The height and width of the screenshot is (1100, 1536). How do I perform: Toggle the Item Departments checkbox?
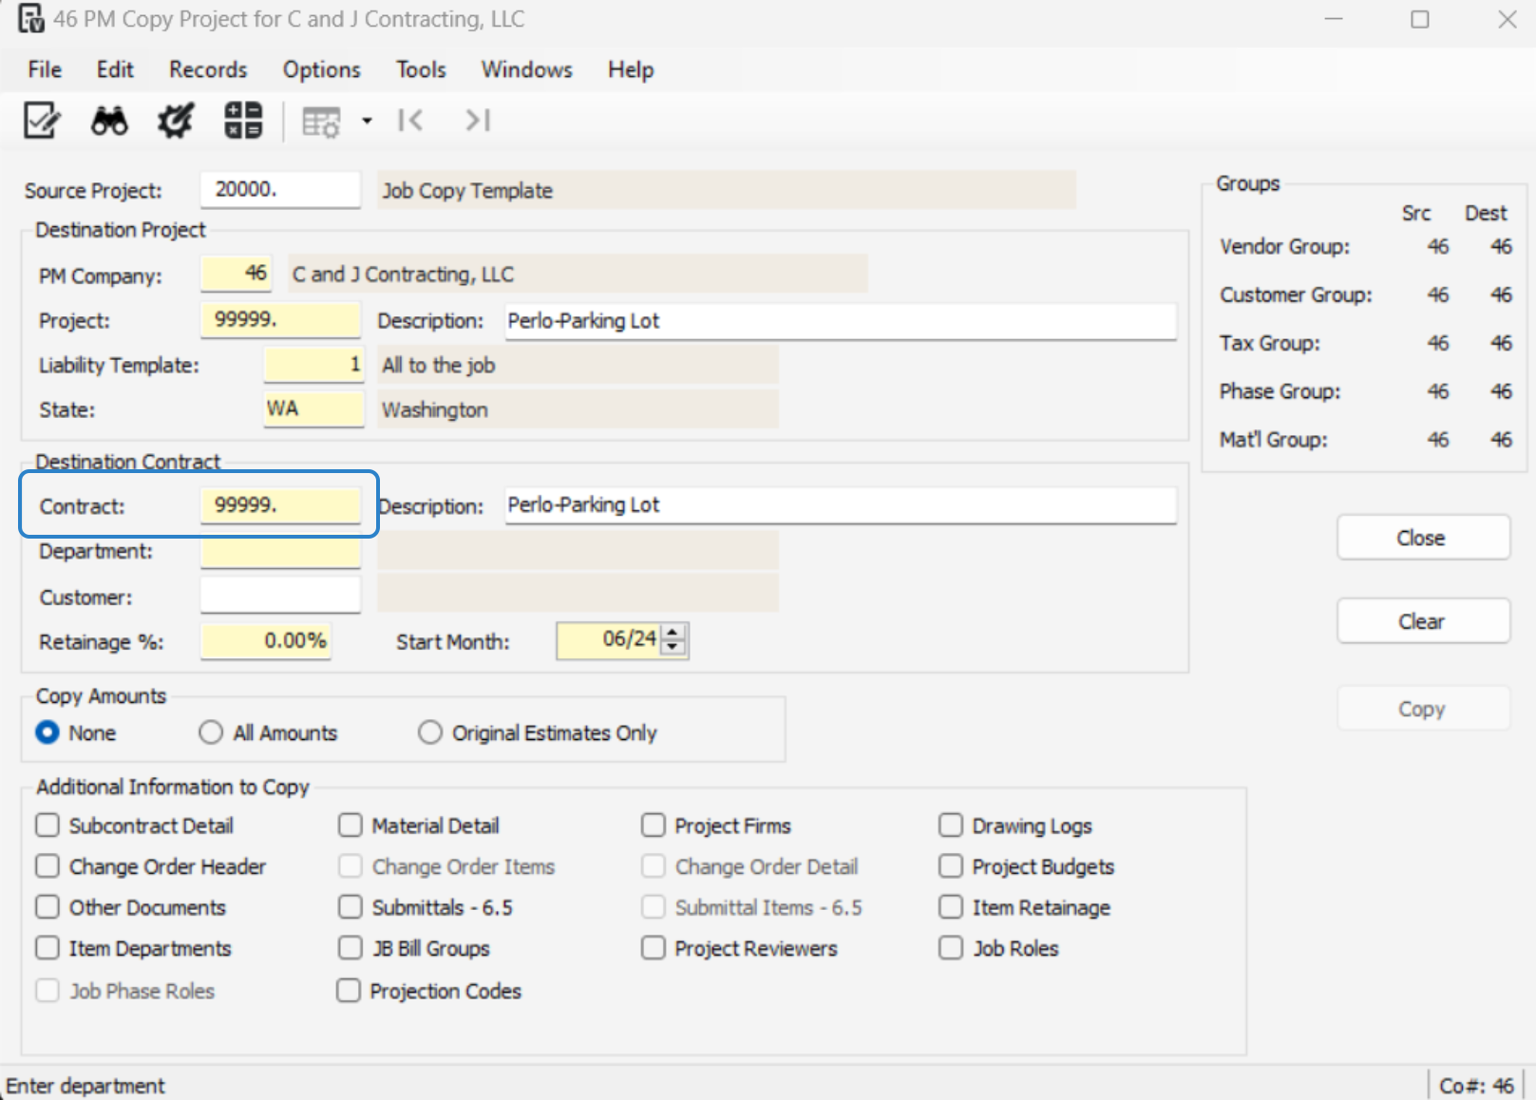coord(47,947)
